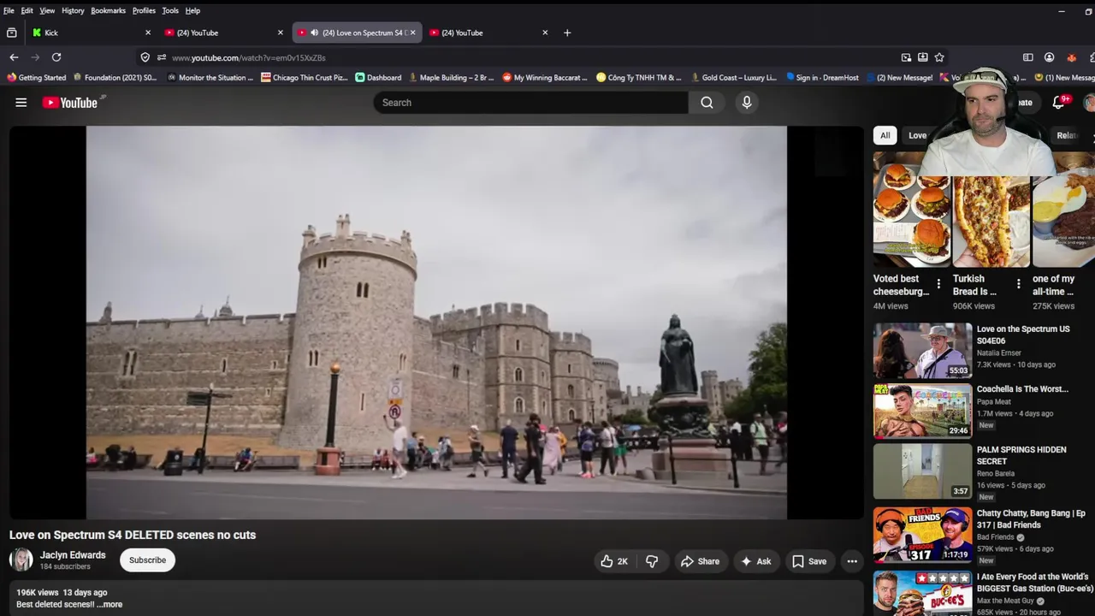Start voice search with the microphone
Viewport: 1095px width, 616px height.
click(x=747, y=103)
